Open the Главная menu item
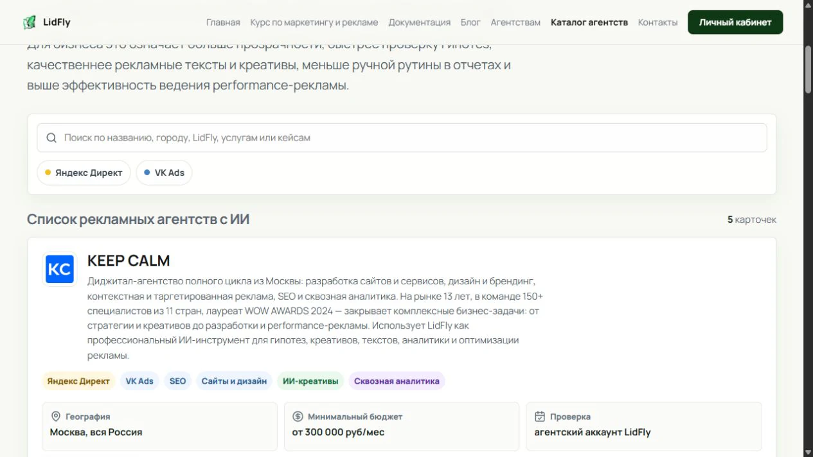Image resolution: width=813 pixels, height=457 pixels. 223,22
